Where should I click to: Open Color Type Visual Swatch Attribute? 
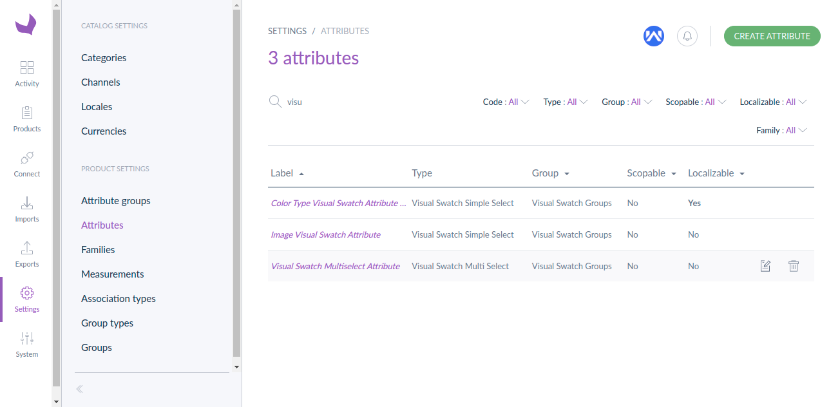click(339, 203)
